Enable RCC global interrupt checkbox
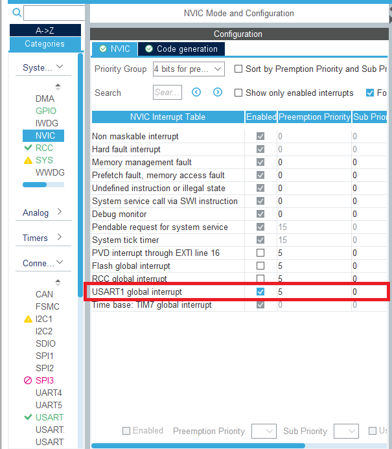The height and width of the screenshot is (449, 392). [x=260, y=279]
